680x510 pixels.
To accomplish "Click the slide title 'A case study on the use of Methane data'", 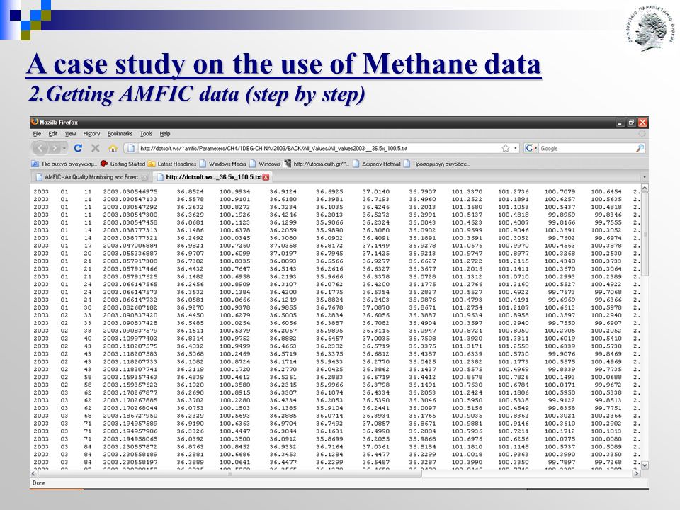I will pyautogui.click(x=283, y=64).
